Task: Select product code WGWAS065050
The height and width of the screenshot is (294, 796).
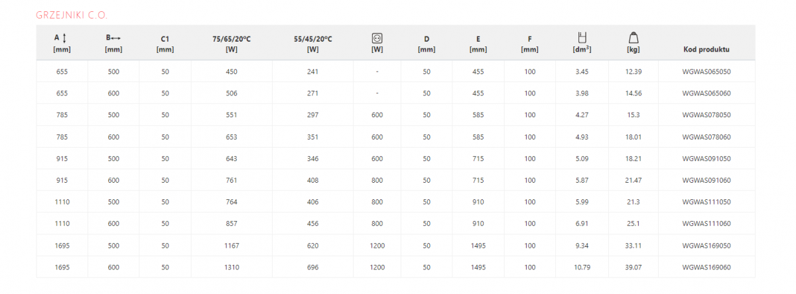Action: tap(706, 72)
